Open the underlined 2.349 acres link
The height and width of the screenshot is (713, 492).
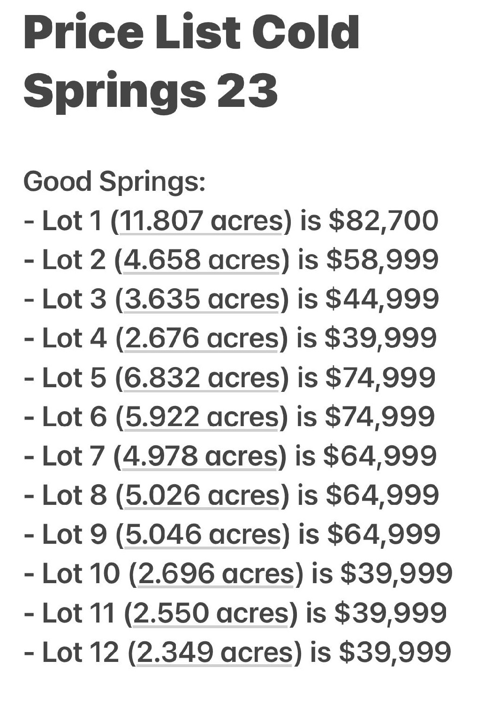[x=215, y=652]
